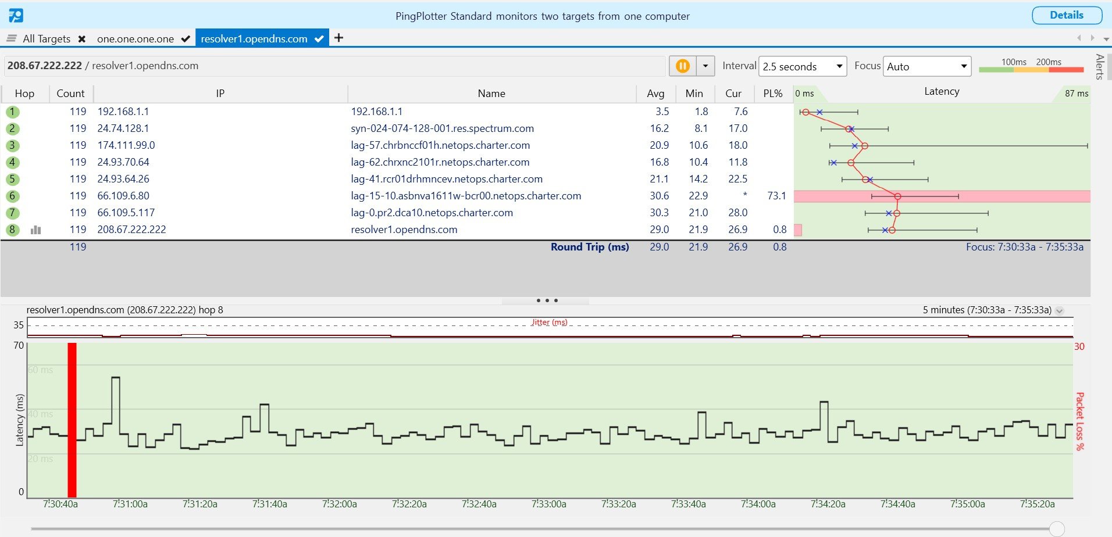
Task: Click the PingPlotter logo icon
Action: [x=16, y=16]
